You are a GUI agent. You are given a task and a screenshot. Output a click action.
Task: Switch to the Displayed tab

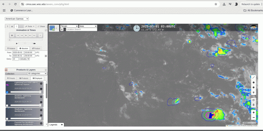coord(37,78)
